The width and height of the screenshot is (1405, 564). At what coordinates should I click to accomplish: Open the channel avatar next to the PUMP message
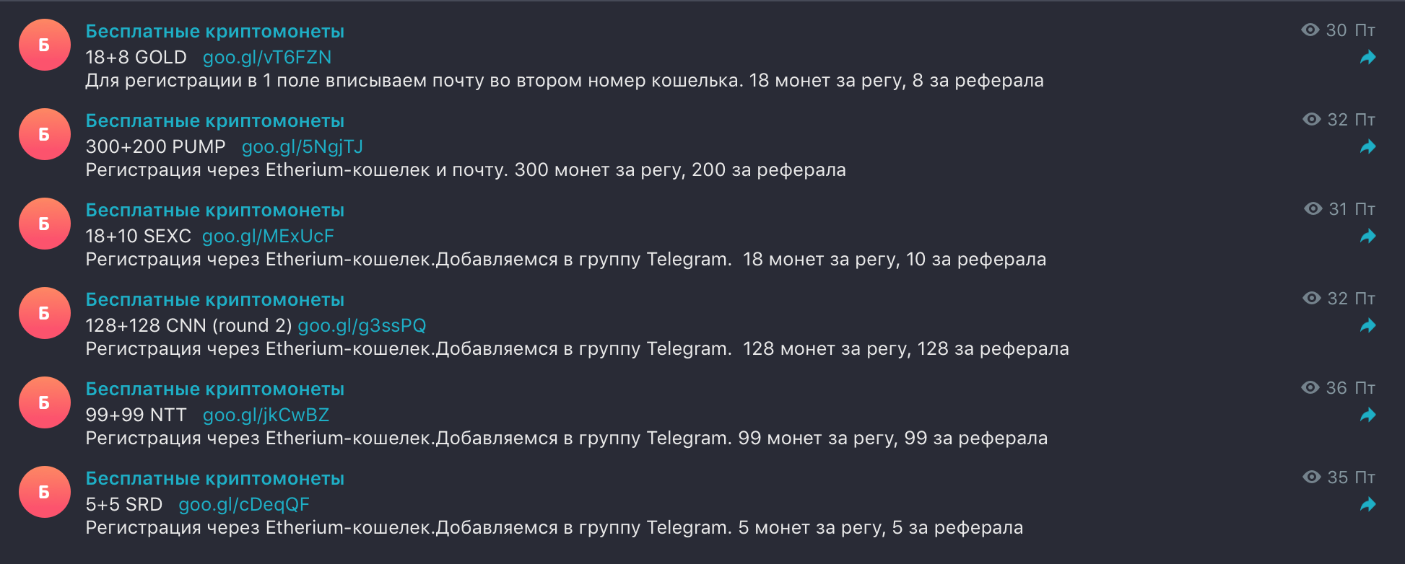point(44,134)
